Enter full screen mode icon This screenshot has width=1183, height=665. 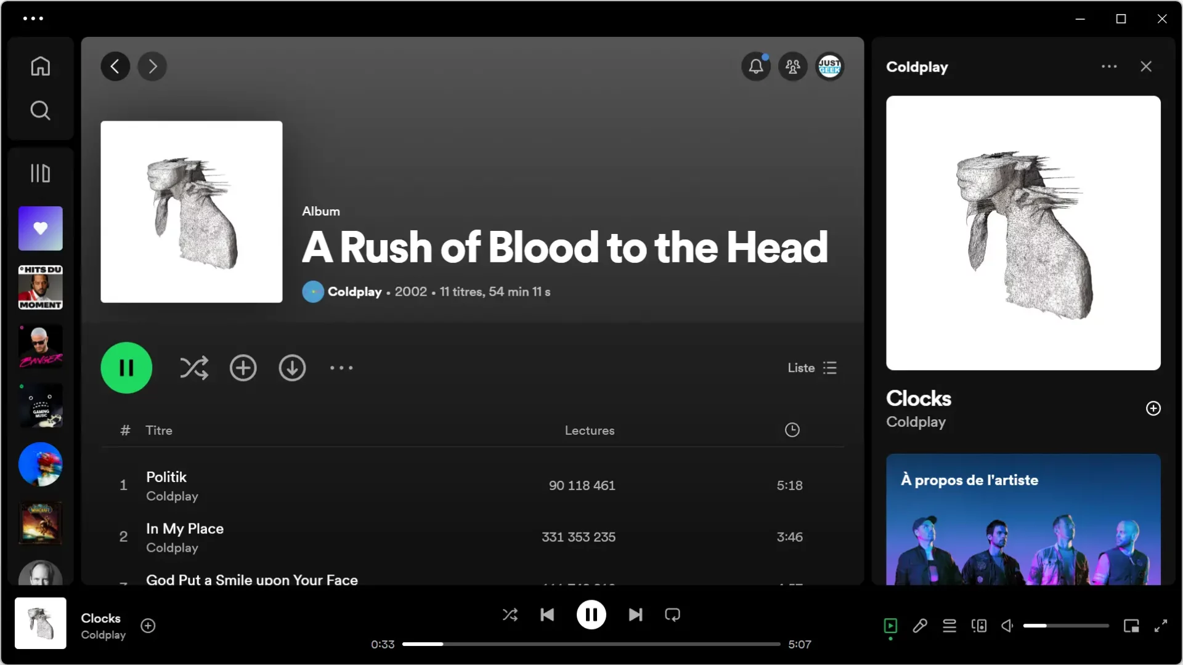[x=1161, y=626]
